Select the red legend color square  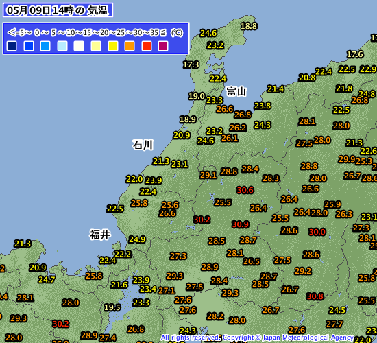tap(147, 46)
